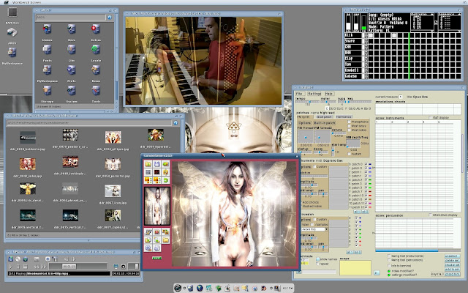Click the delete sel button

point(452,261)
